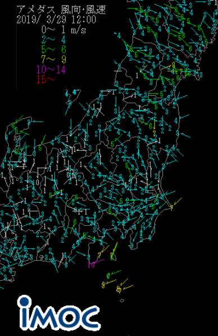Click the アメダス 風向・風速 title
This screenshot has width=218, height=336.
(61, 10)
